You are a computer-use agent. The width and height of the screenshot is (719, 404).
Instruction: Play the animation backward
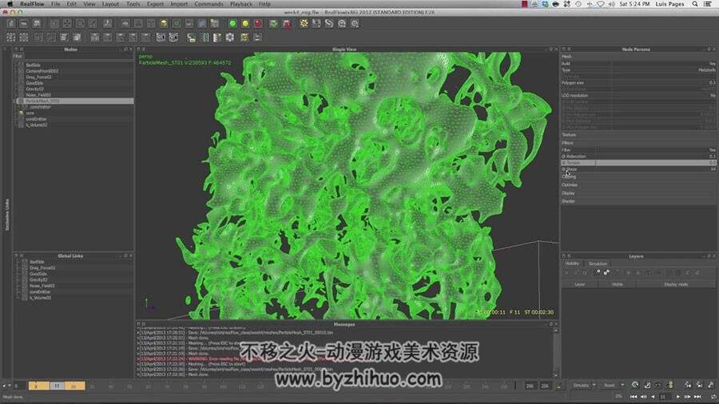(x=653, y=396)
